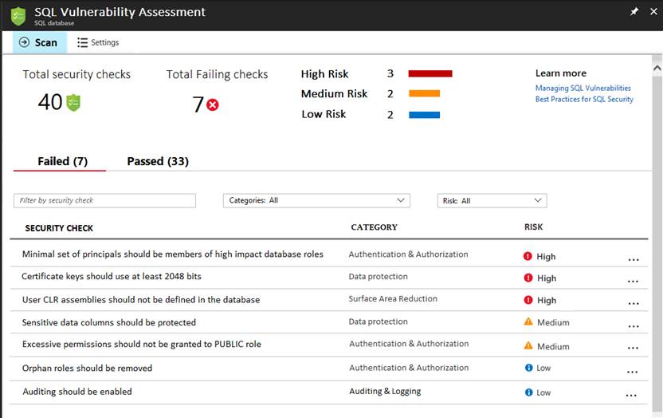Open Excessive permissions PUBLIC role check
Viewport: 663px width, 418px height.
329,345
